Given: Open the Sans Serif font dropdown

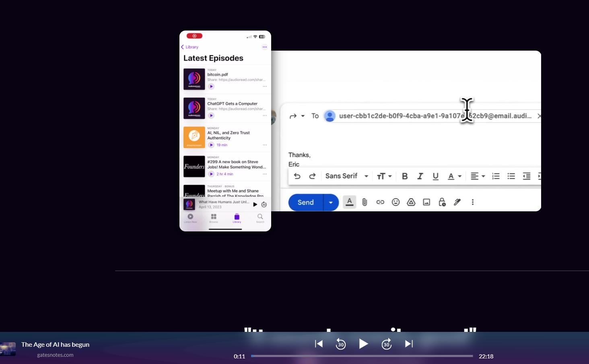Looking at the screenshot, I should coord(346,176).
